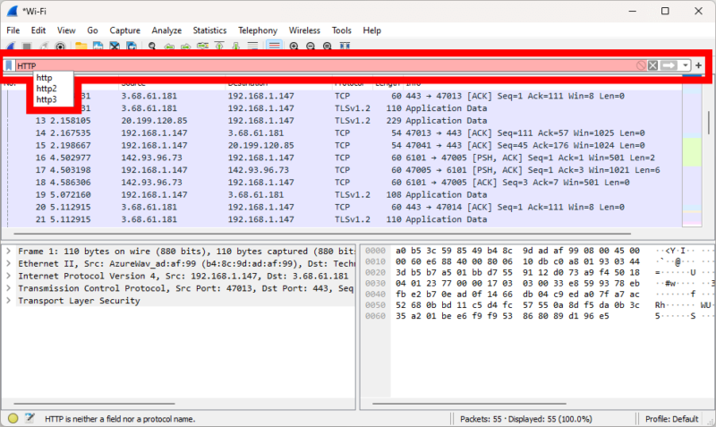Open the Edit menu
This screenshot has height=427, width=716.
coord(38,30)
